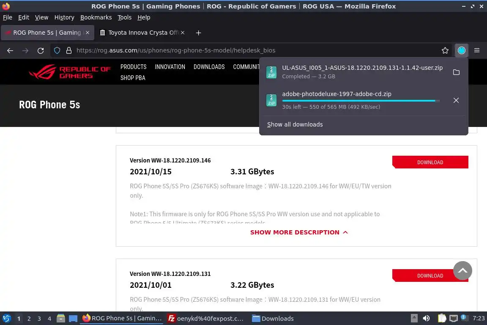
Task: Jump to page top with round arrow
Action: point(462,270)
